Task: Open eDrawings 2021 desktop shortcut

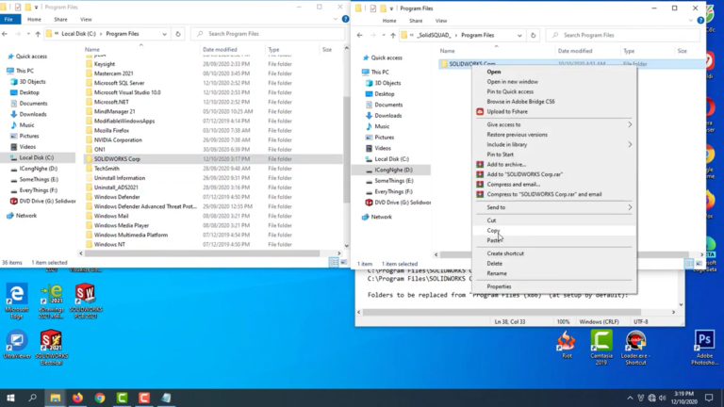Action: point(51,301)
